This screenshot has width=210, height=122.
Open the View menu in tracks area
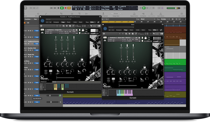[35, 19]
